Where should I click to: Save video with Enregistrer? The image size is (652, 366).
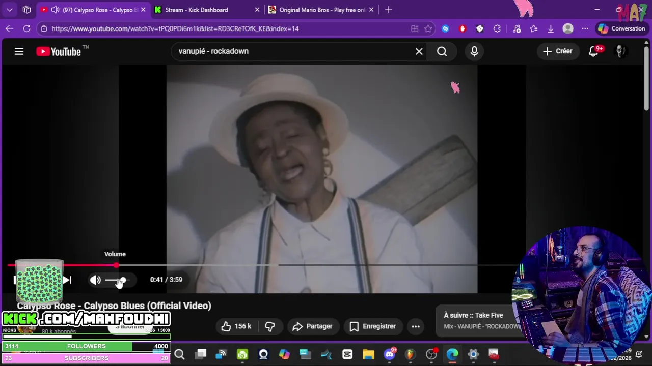[x=373, y=326]
